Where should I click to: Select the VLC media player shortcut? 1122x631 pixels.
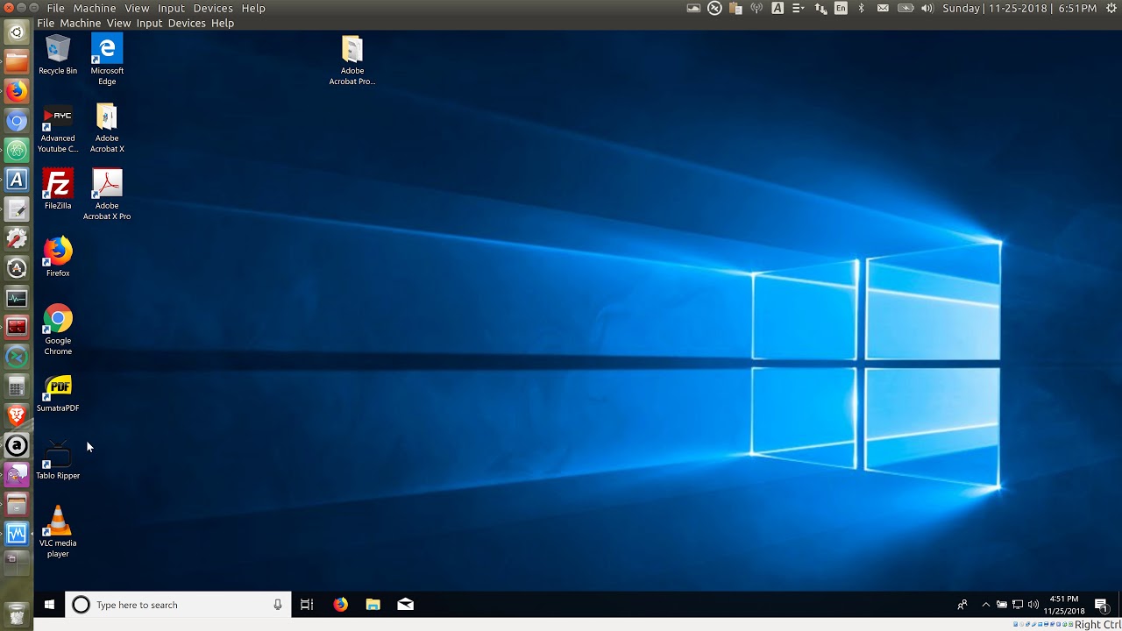(x=58, y=532)
